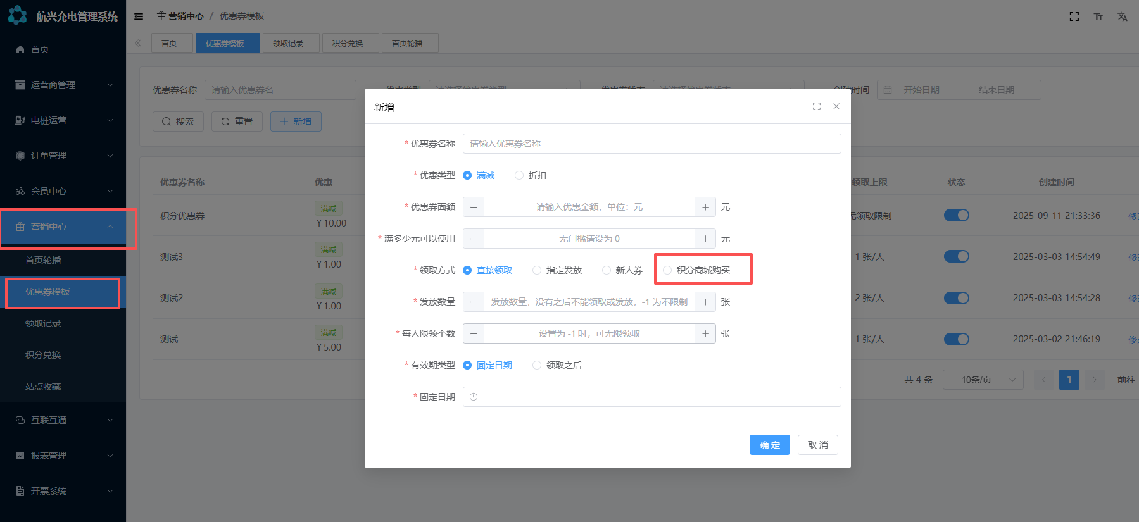Click the fullscreen icon in top bar
The width and height of the screenshot is (1139, 522).
point(1074,16)
